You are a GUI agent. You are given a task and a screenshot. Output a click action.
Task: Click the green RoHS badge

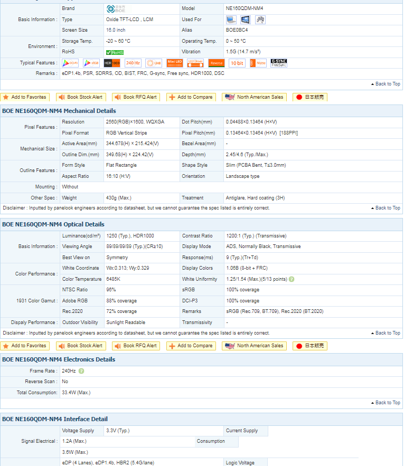click(x=115, y=52)
